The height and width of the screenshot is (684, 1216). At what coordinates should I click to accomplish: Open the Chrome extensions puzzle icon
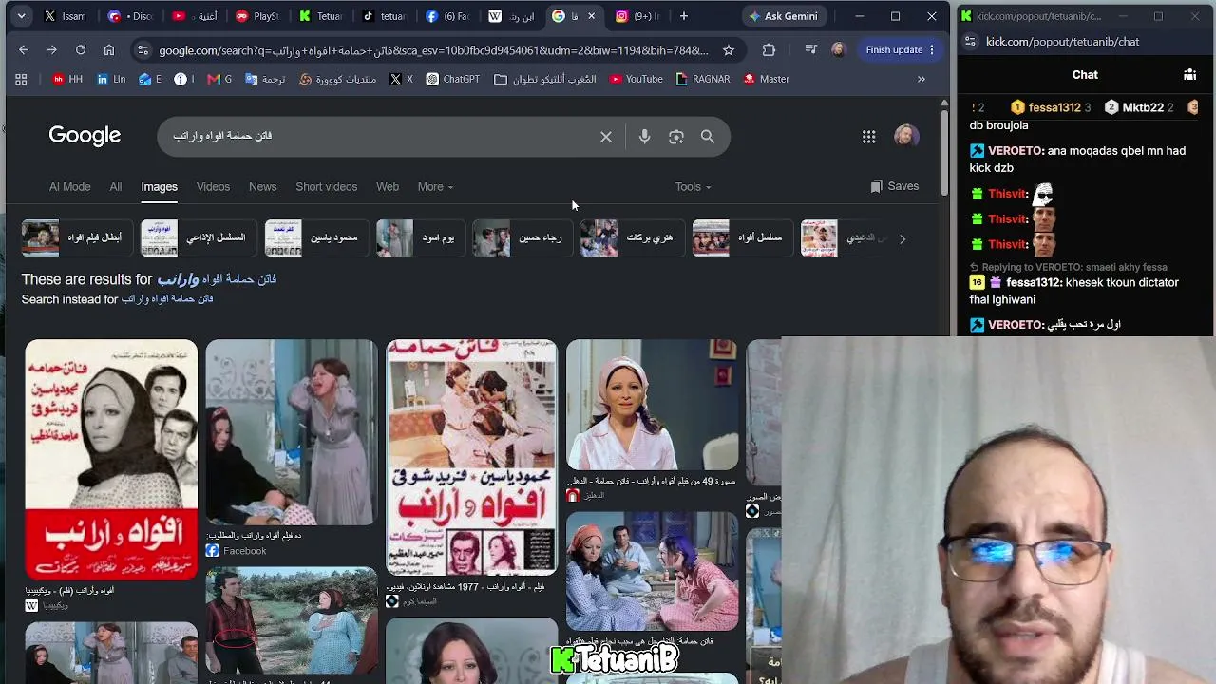pyautogui.click(x=769, y=49)
